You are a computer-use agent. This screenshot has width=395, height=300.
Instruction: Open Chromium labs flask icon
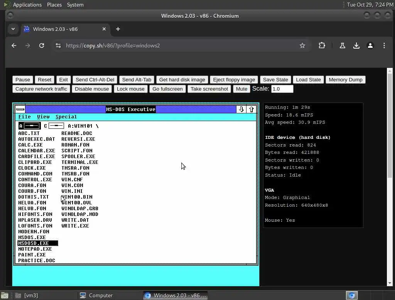pyautogui.click(x=343, y=46)
